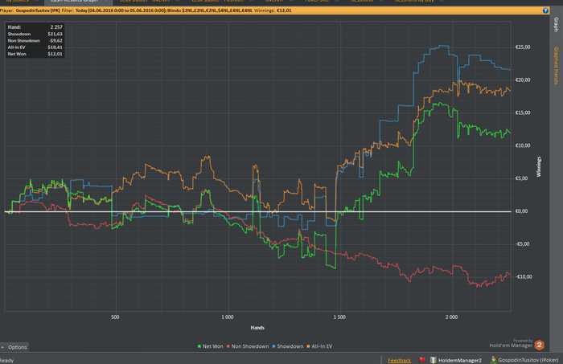563x364 pixels.
Task: Toggle the All-In EV legend entry
Action: [x=319, y=346]
